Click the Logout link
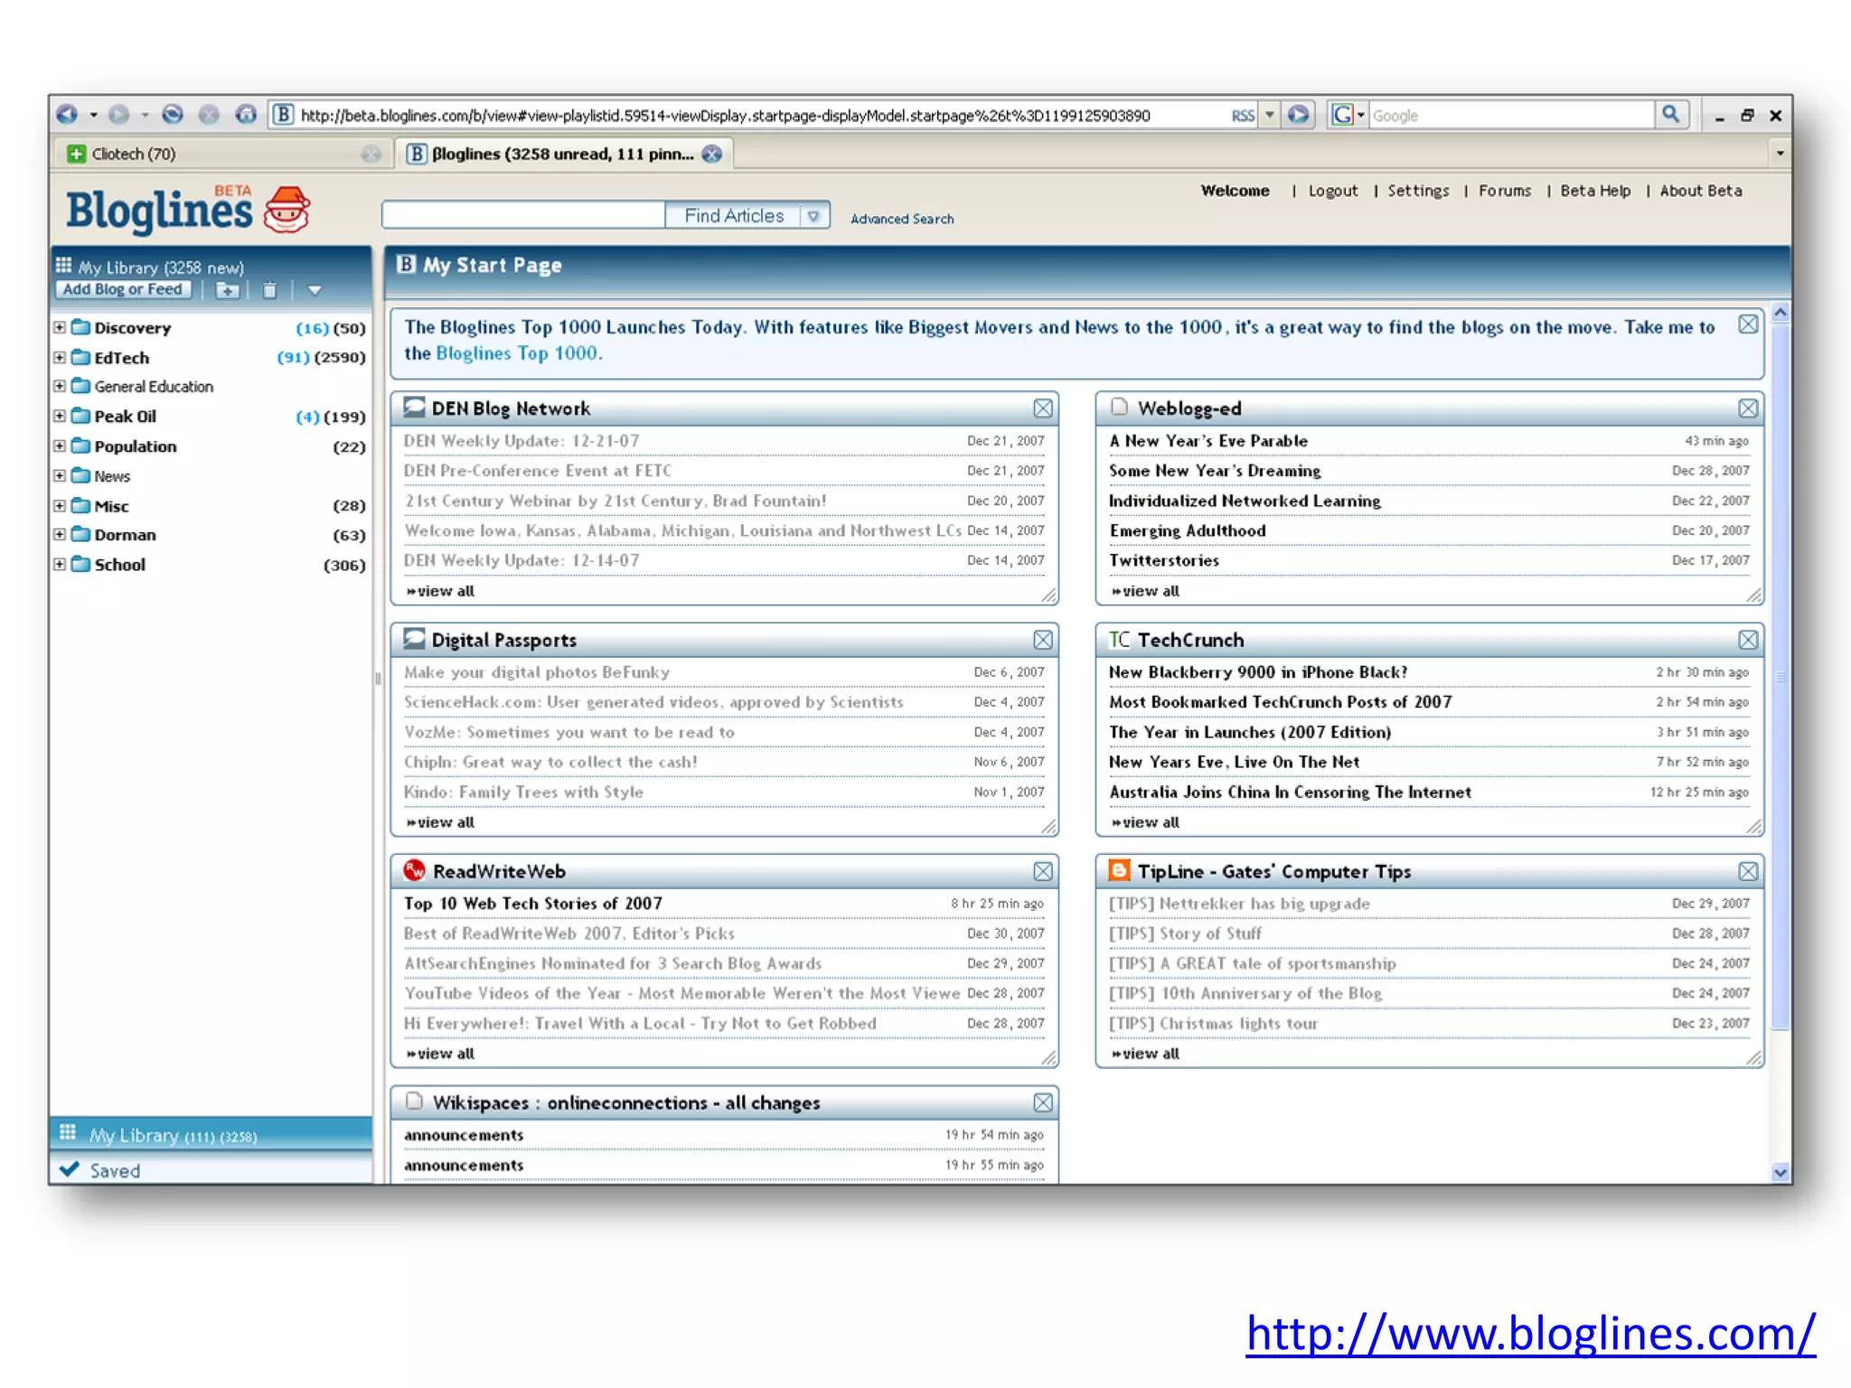Viewport: 1851px width, 1388px height. (1333, 191)
